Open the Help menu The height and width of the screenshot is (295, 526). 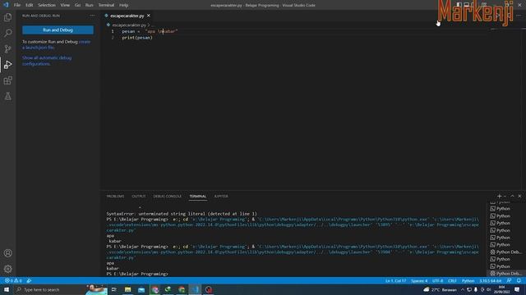[x=124, y=5]
